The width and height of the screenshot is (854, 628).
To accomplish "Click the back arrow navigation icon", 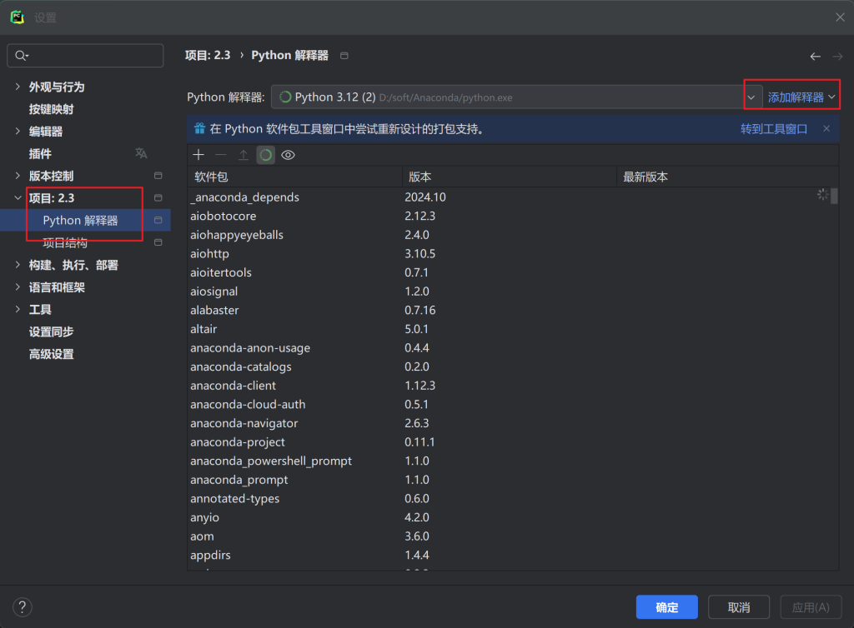I will pyautogui.click(x=815, y=56).
